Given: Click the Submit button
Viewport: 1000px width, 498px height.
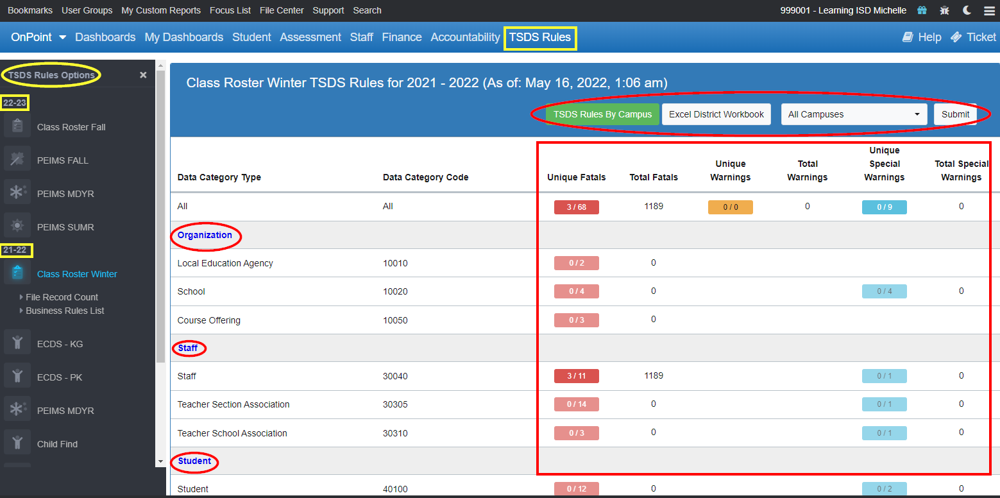Looking at the screenshot, I should point(955,114).
